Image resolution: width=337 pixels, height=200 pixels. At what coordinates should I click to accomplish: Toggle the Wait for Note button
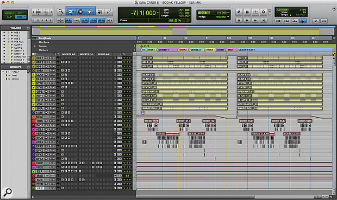click(x=278, y=21)
